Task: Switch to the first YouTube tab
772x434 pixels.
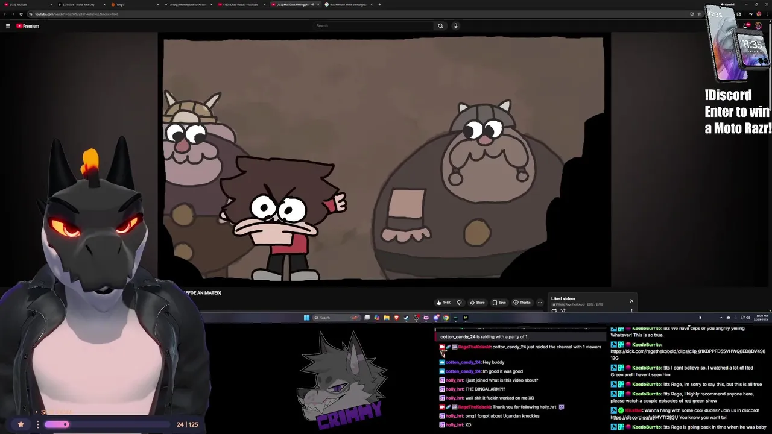Action: (x=28, y=5)
